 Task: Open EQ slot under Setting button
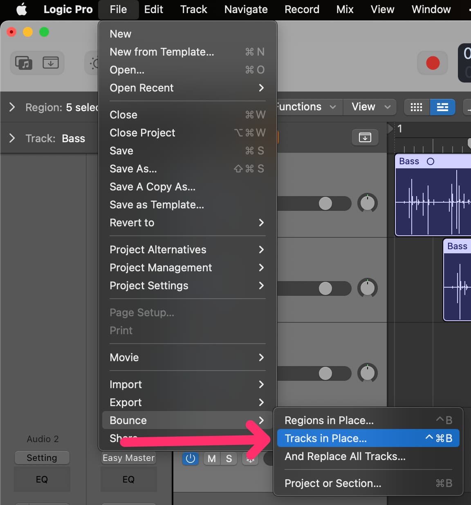click(x=42, y=479)
